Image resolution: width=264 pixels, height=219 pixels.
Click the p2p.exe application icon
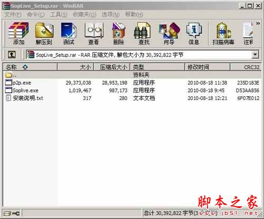(8, 83)
